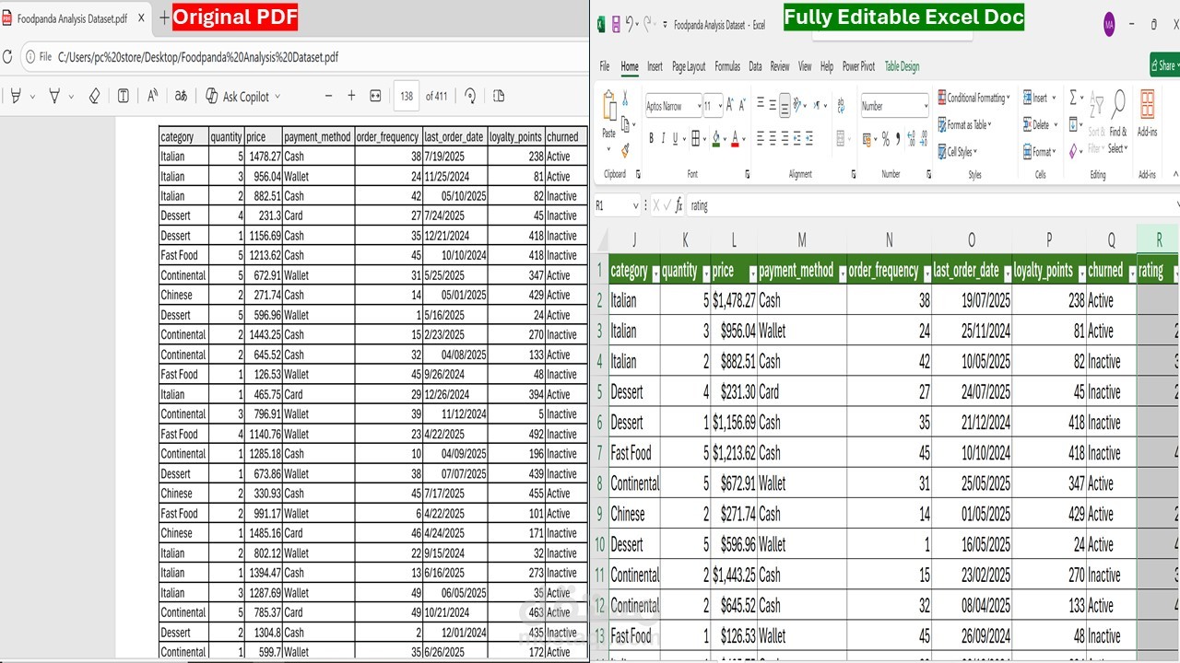Open filter dropdown for payment_method column
Viewport: 1180px width, 663px height.
coord(842,274)
